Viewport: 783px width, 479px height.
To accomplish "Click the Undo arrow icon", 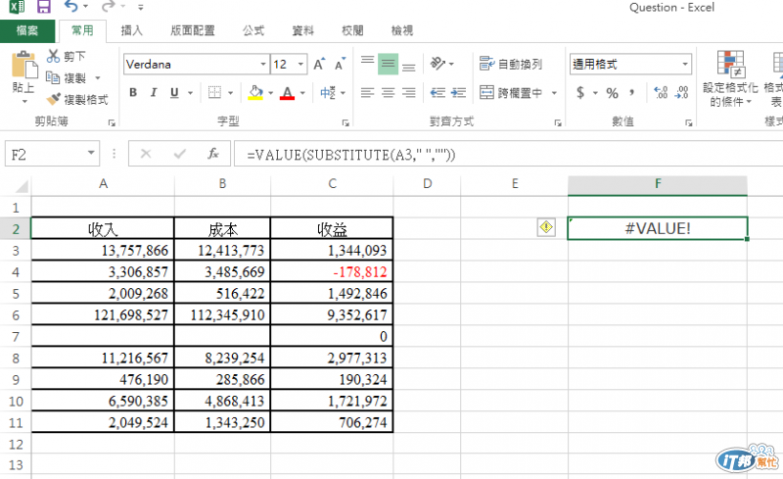I will [71, 7].
